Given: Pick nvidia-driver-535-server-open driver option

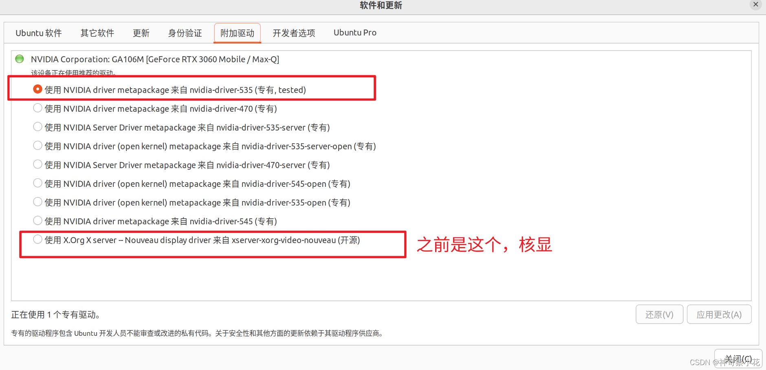Looking at the screenshot, I should (x=37, y=145).
